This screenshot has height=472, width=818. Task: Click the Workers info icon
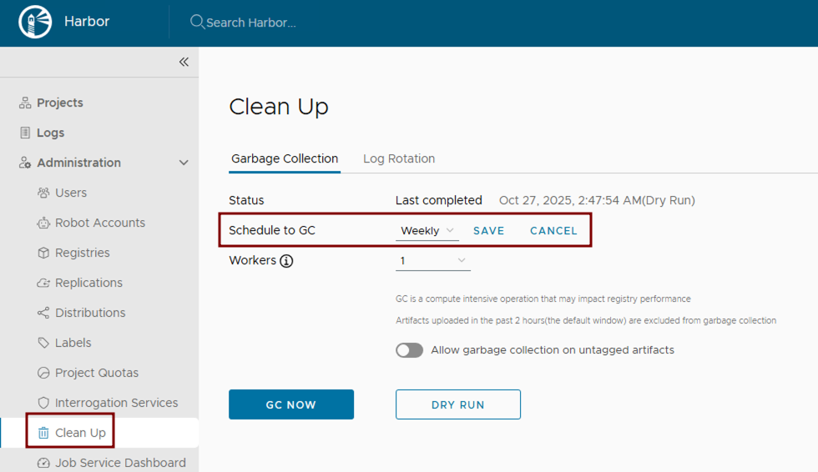tap(286, 261)
